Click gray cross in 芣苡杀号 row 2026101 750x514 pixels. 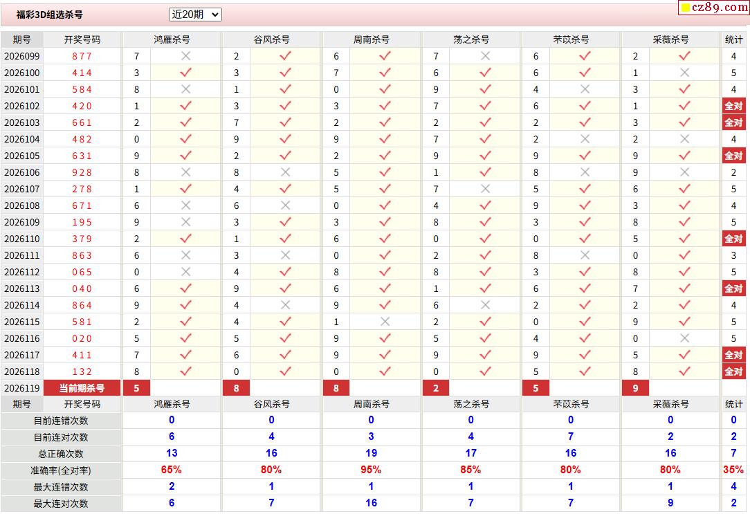point(585,89)
